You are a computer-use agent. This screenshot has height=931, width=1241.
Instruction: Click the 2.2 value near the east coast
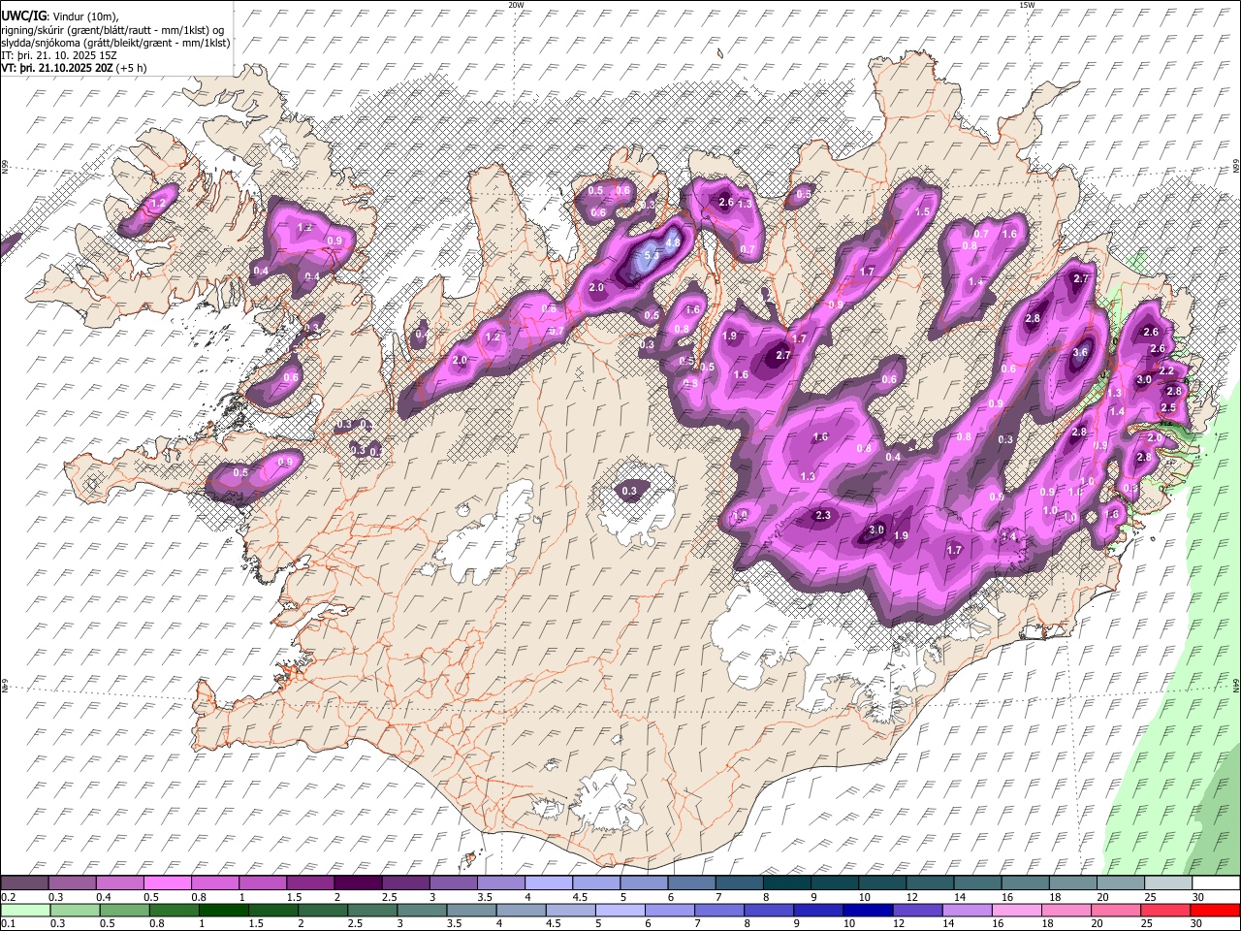pos(1167,370)
